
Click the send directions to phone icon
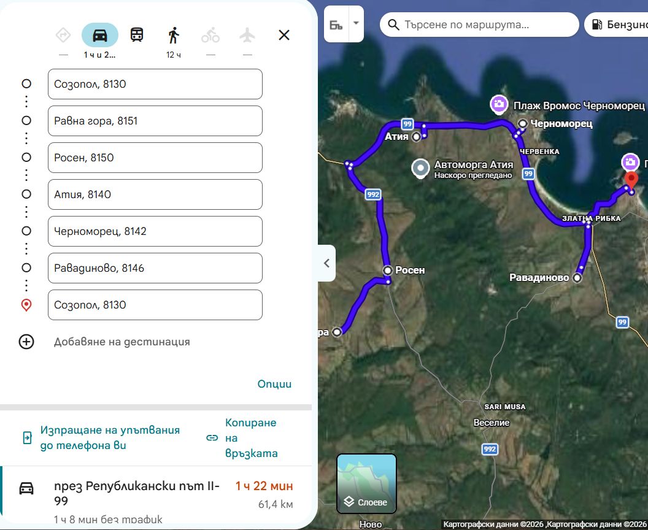click(x=27, y=437)
